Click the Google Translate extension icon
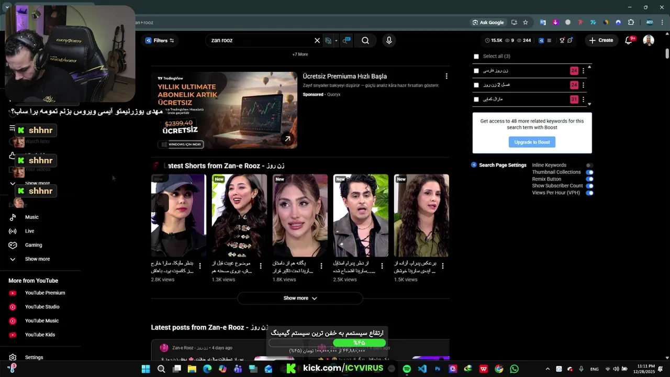670x377 pixels. [x=543, y=23]
